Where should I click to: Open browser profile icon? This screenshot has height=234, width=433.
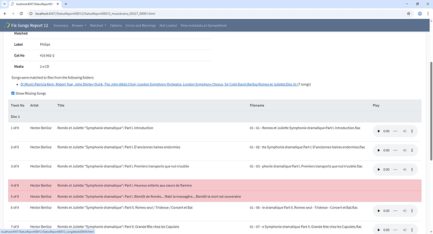click(420, 14)
